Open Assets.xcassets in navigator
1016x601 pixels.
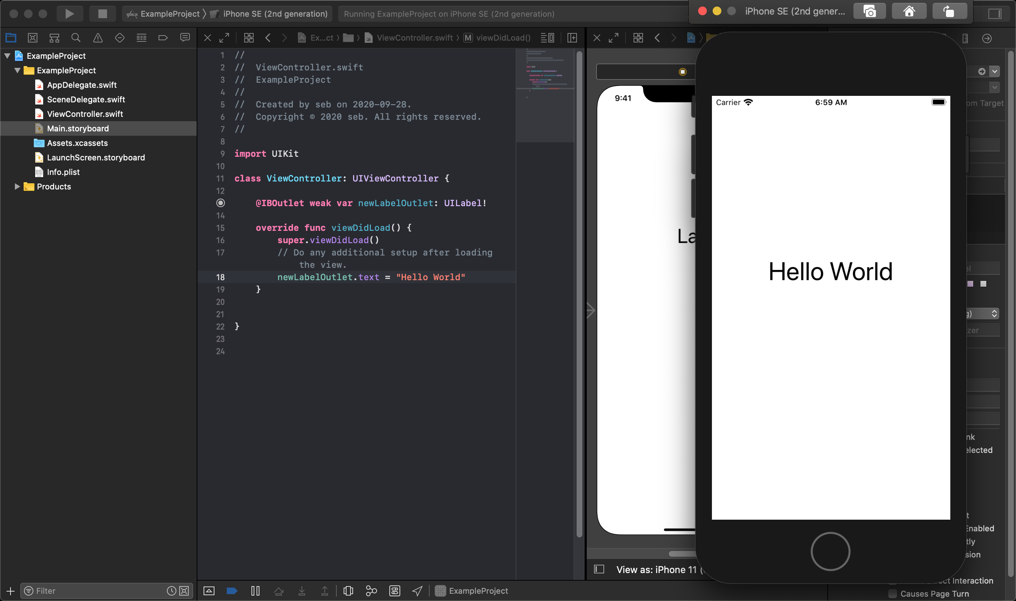pos(77,143)
